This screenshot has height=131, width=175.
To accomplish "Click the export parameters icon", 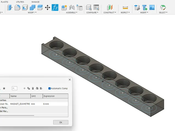I will (x=41, y=88).
